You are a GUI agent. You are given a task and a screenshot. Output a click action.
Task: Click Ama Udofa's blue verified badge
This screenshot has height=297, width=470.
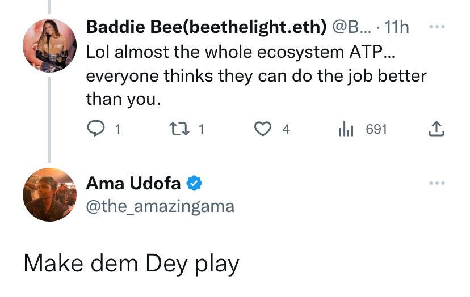pos(194,183)
